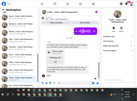Open the Groups tab icon
137x101 pixels.
(x=93, y=4)
